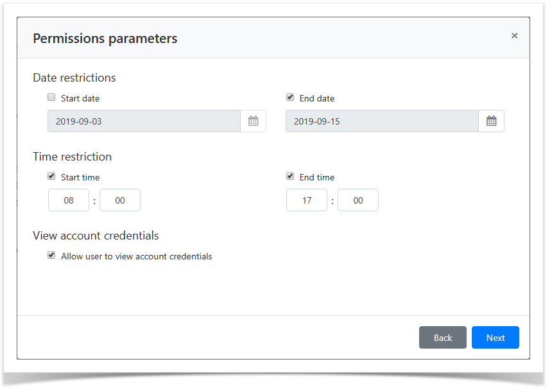
Task: Enable the Start date checkbox
Action: point(51,98)
